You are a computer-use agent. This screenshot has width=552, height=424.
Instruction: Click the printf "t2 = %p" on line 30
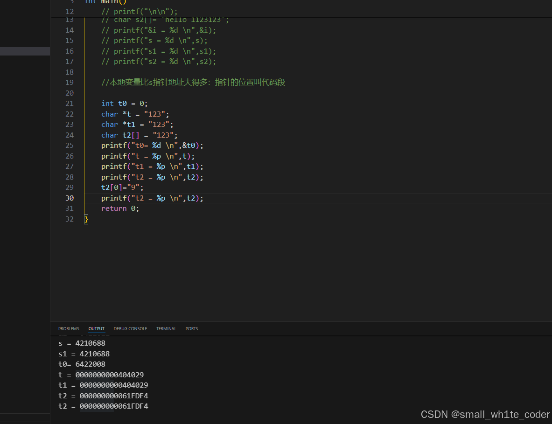pyautogui.click(x=152, y=198)
